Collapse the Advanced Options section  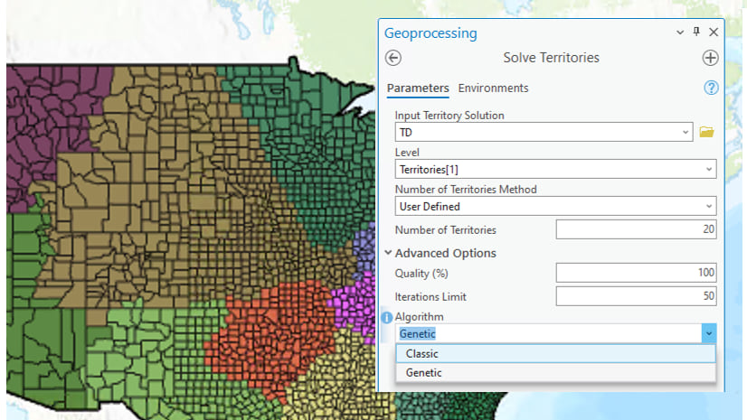(388, 253)
